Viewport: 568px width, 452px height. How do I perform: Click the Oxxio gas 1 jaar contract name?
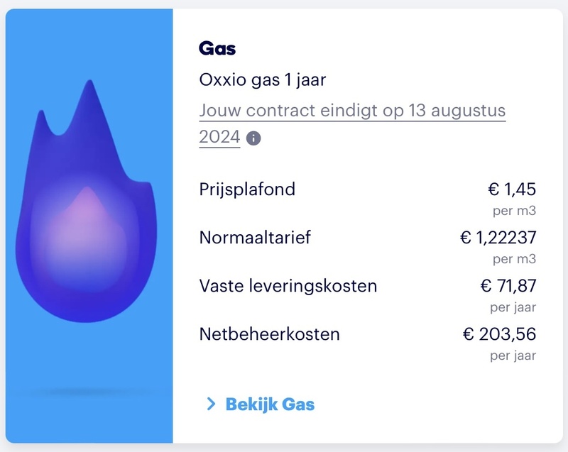coord(263,79)
